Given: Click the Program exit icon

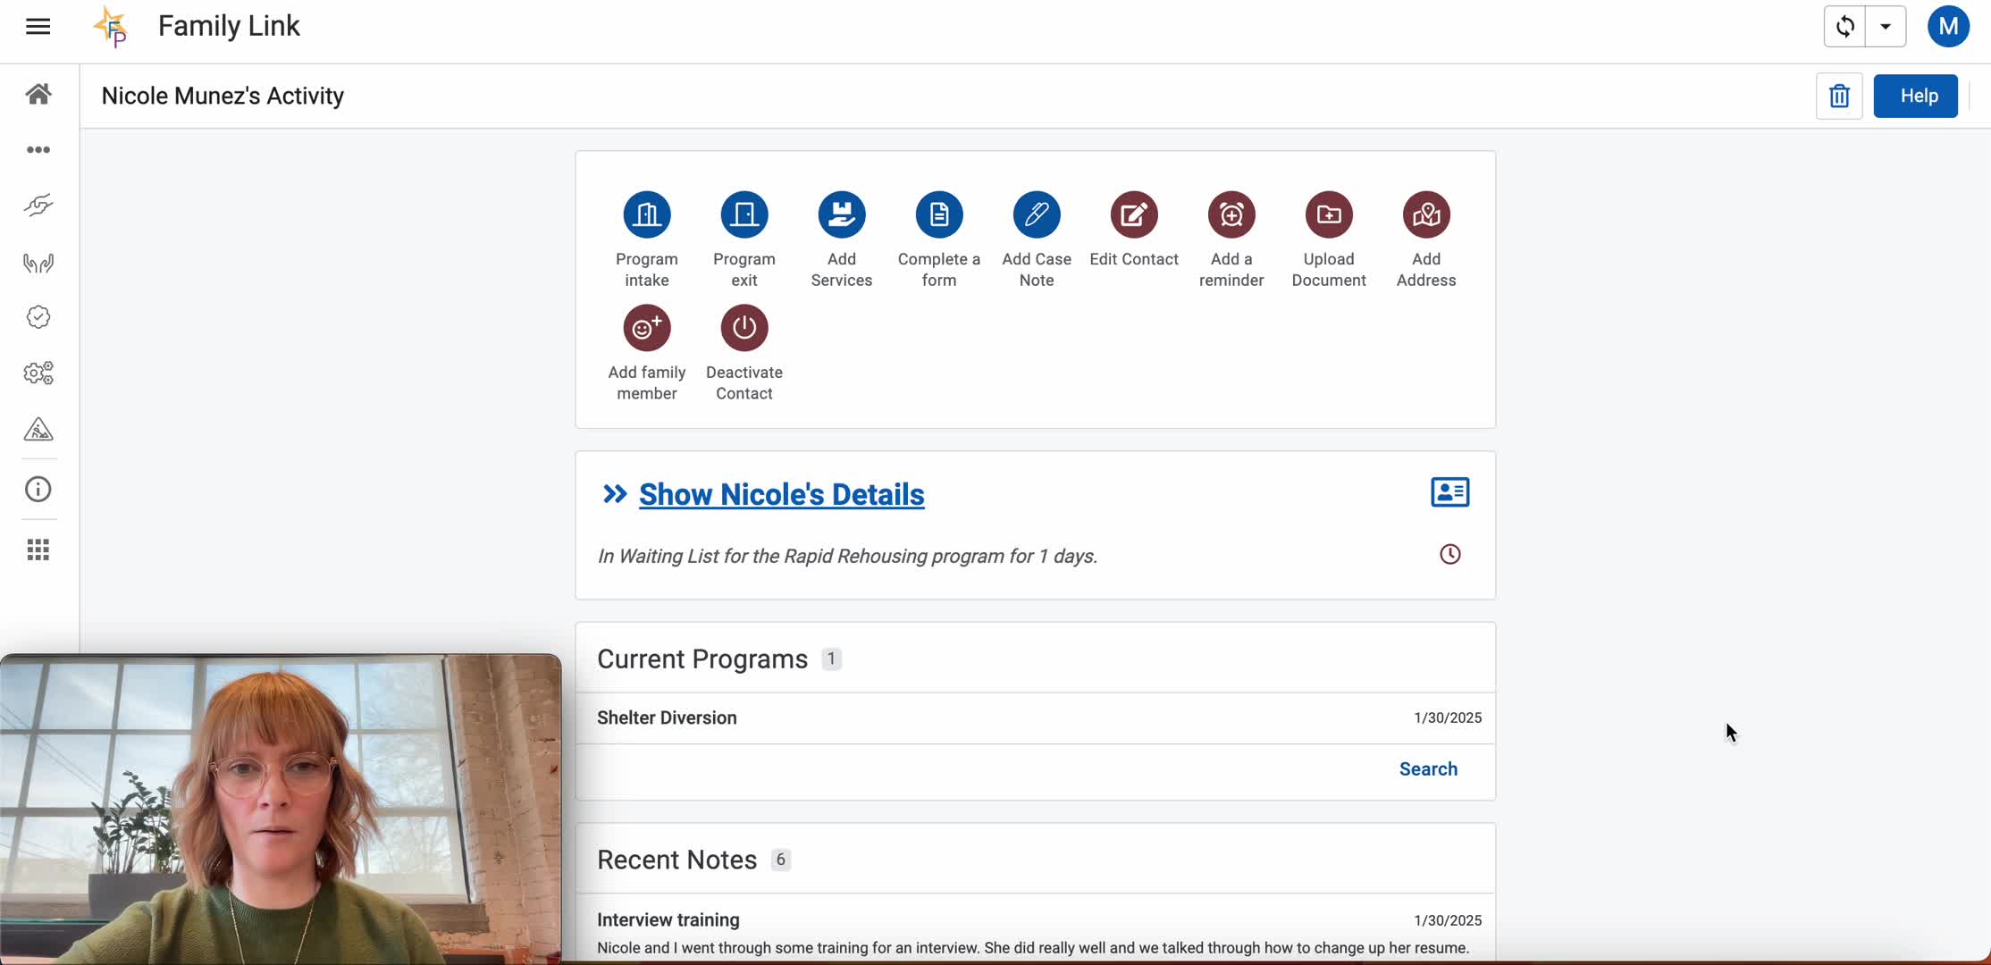Looking at the screenshot, I should click(744, 214).
